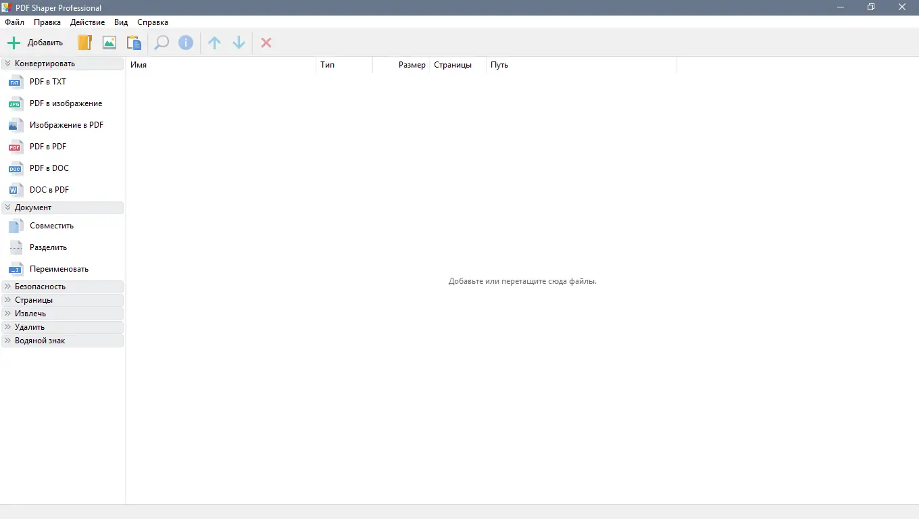The height and width of the screenshot is (519, 919).
Task: Click the clipboard paste toolbar icon
Action: tap(134, 43)
